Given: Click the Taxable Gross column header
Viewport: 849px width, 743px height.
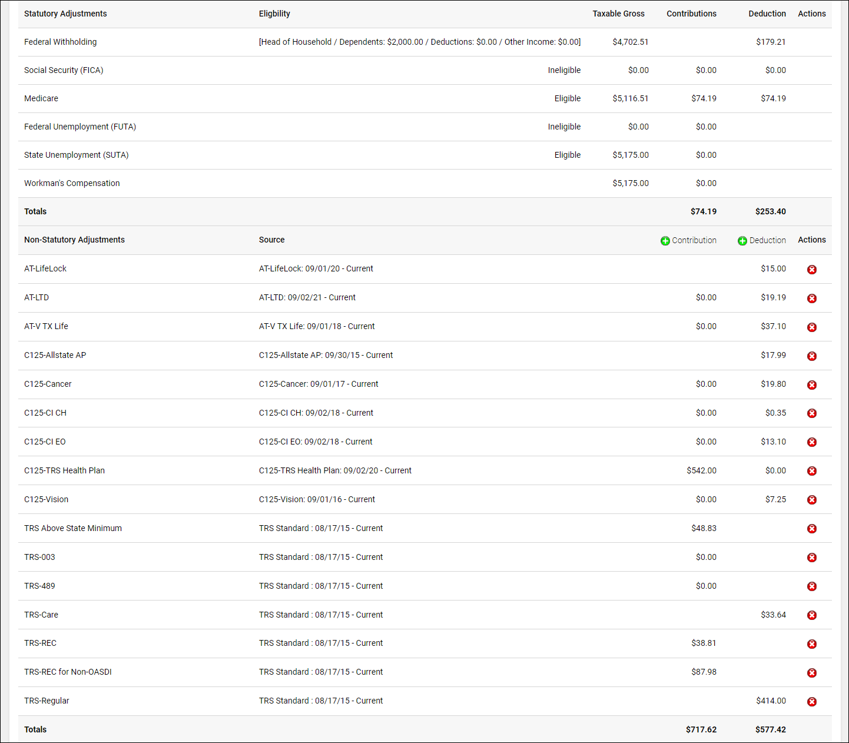Looking at the screenshot, I should pyautogui.click(x=618, y=14).
